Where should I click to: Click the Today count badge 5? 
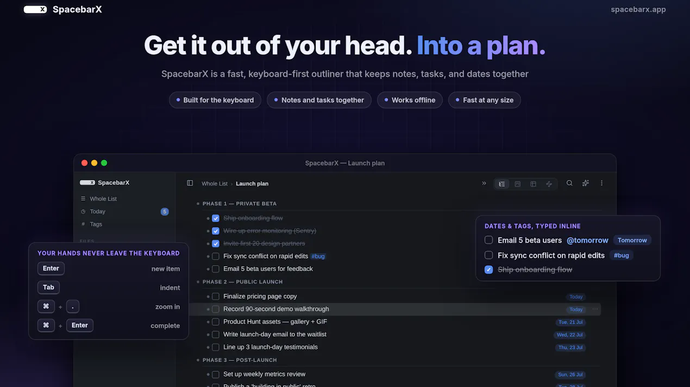click(x=165, y=211)
